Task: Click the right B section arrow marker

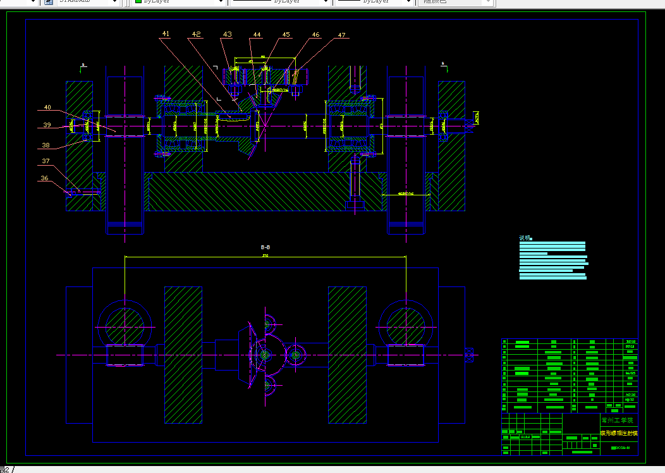Action: click(x=444, y=67)
